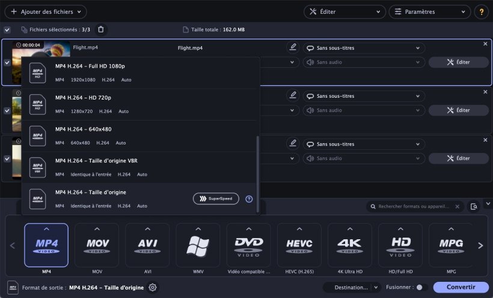Clear the format search field
The image size is (493, 298).
458,206
